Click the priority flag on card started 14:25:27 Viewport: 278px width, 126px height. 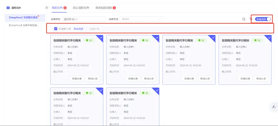(x=87, y=93)
